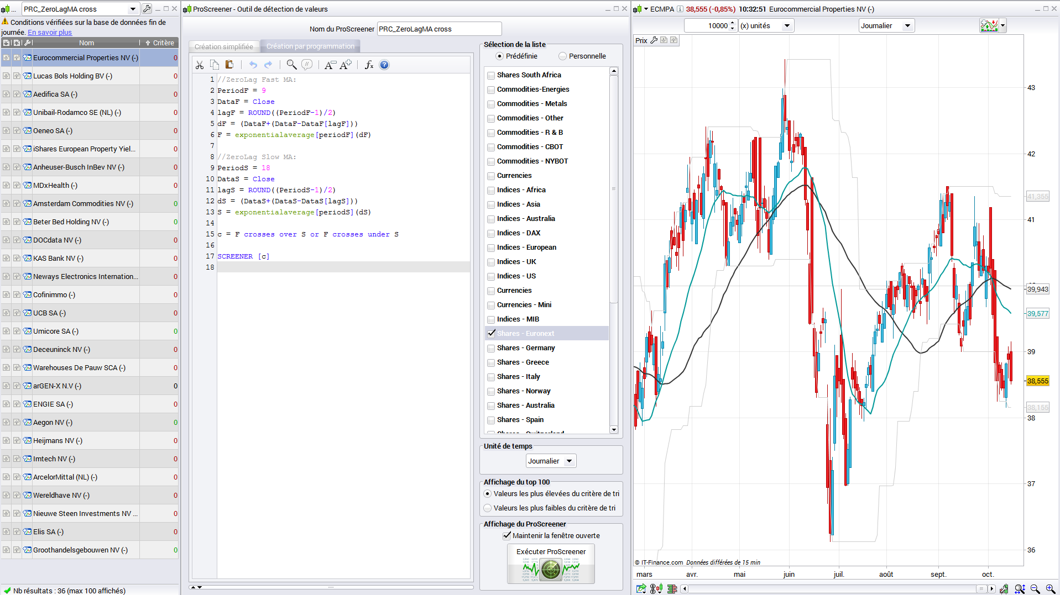Click the Cut icon in the code editor toolbar
Image resolution: width=1060 pixels, height=595 pixels.
point(200,65)
